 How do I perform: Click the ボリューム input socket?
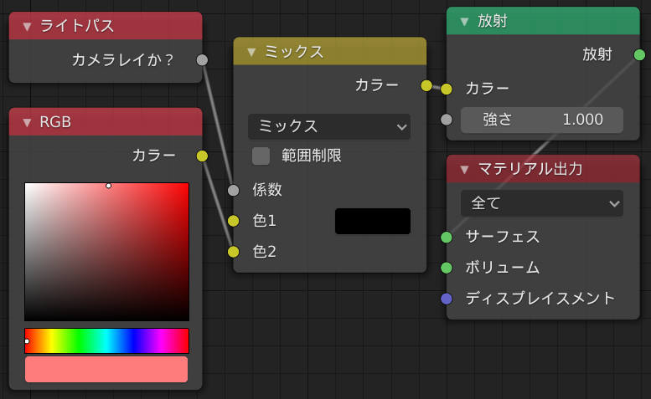tap(447, 268)
